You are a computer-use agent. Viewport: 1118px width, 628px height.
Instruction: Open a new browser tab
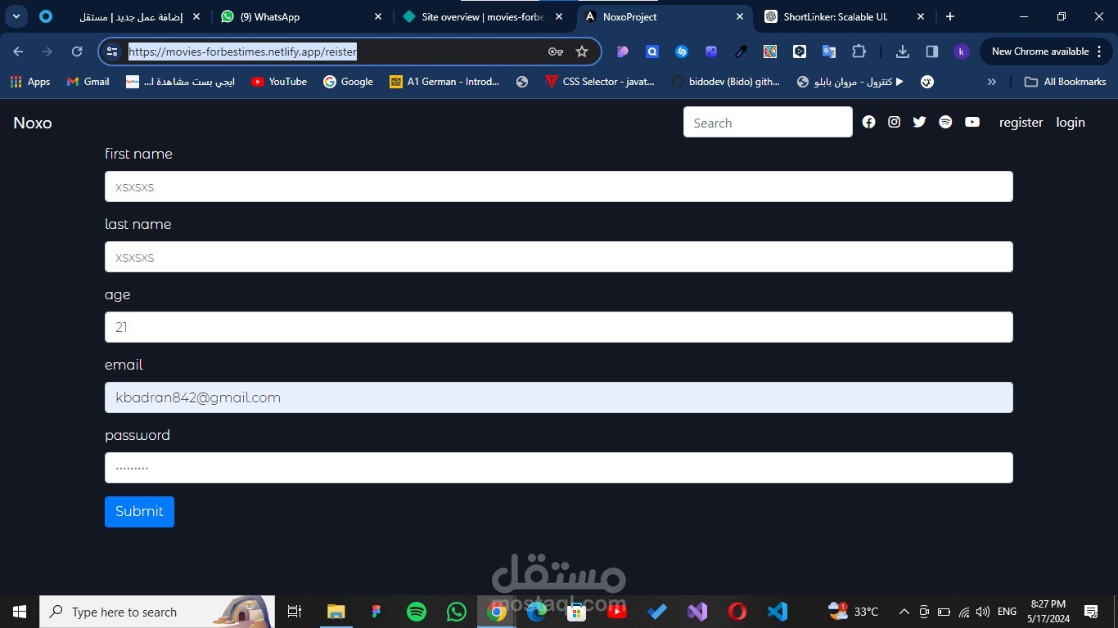pyautogui.click(x=950, y=16)
